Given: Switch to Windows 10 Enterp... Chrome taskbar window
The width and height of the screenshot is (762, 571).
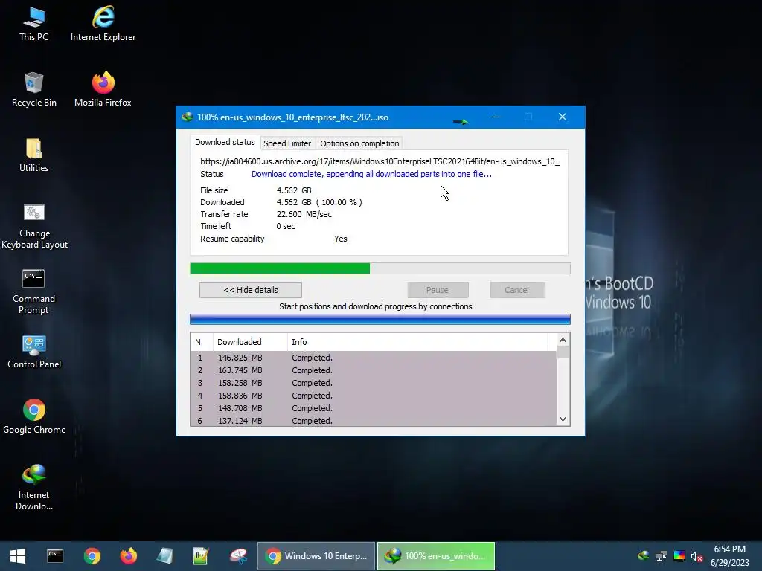Looking at the screenshot, I should point(316,556).
